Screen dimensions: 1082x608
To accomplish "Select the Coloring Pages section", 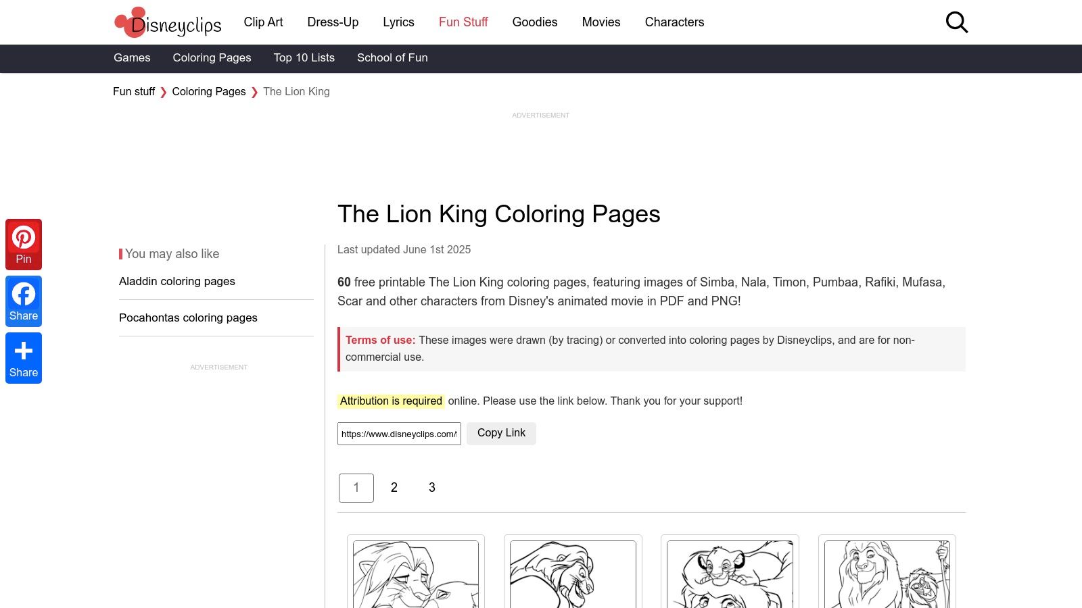I will pos(212,58).
